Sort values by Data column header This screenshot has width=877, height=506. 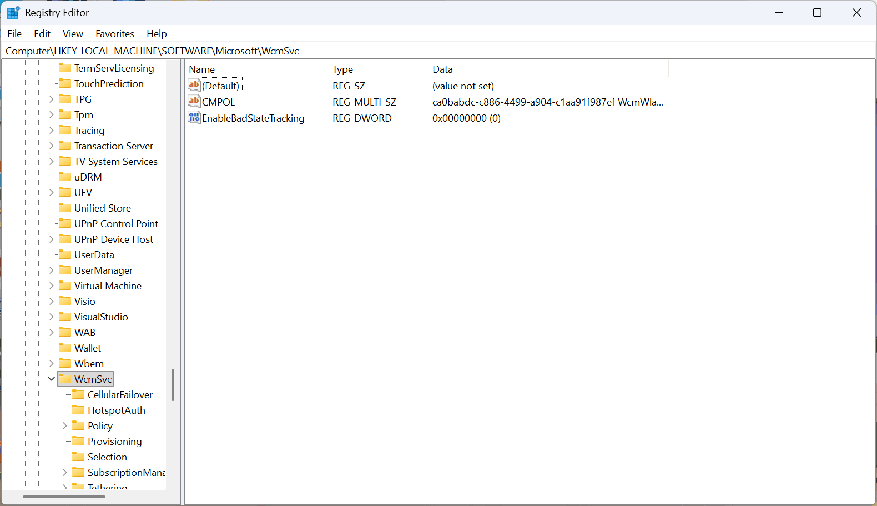click(548, 69)
